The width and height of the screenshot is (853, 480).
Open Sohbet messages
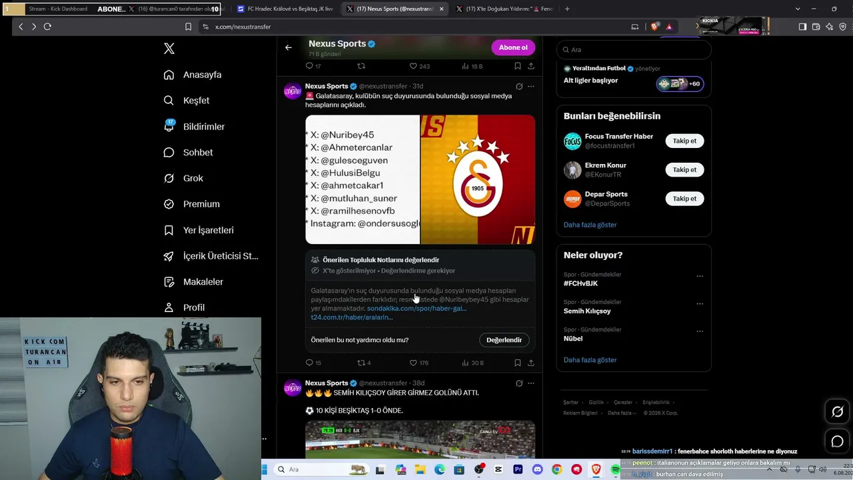tap(189, 152)
